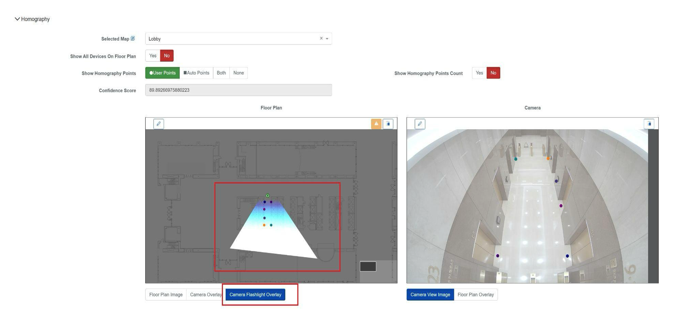Click the orange warning icon on Floor Plan
Screen dimensions: 690x321
click(376, 124)
